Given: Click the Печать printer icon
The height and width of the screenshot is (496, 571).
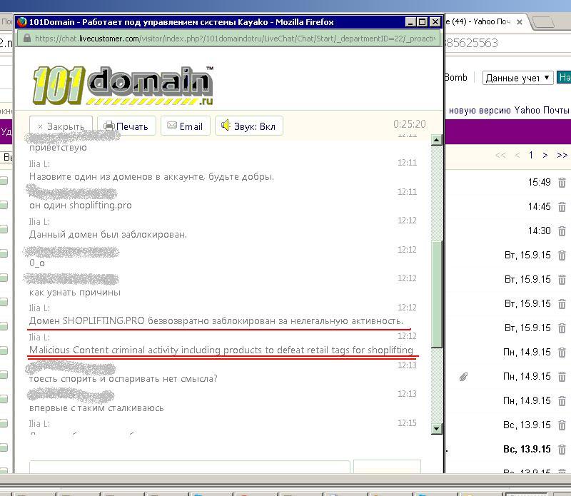Looking at the screenshot, I should (x=109, y=126).
